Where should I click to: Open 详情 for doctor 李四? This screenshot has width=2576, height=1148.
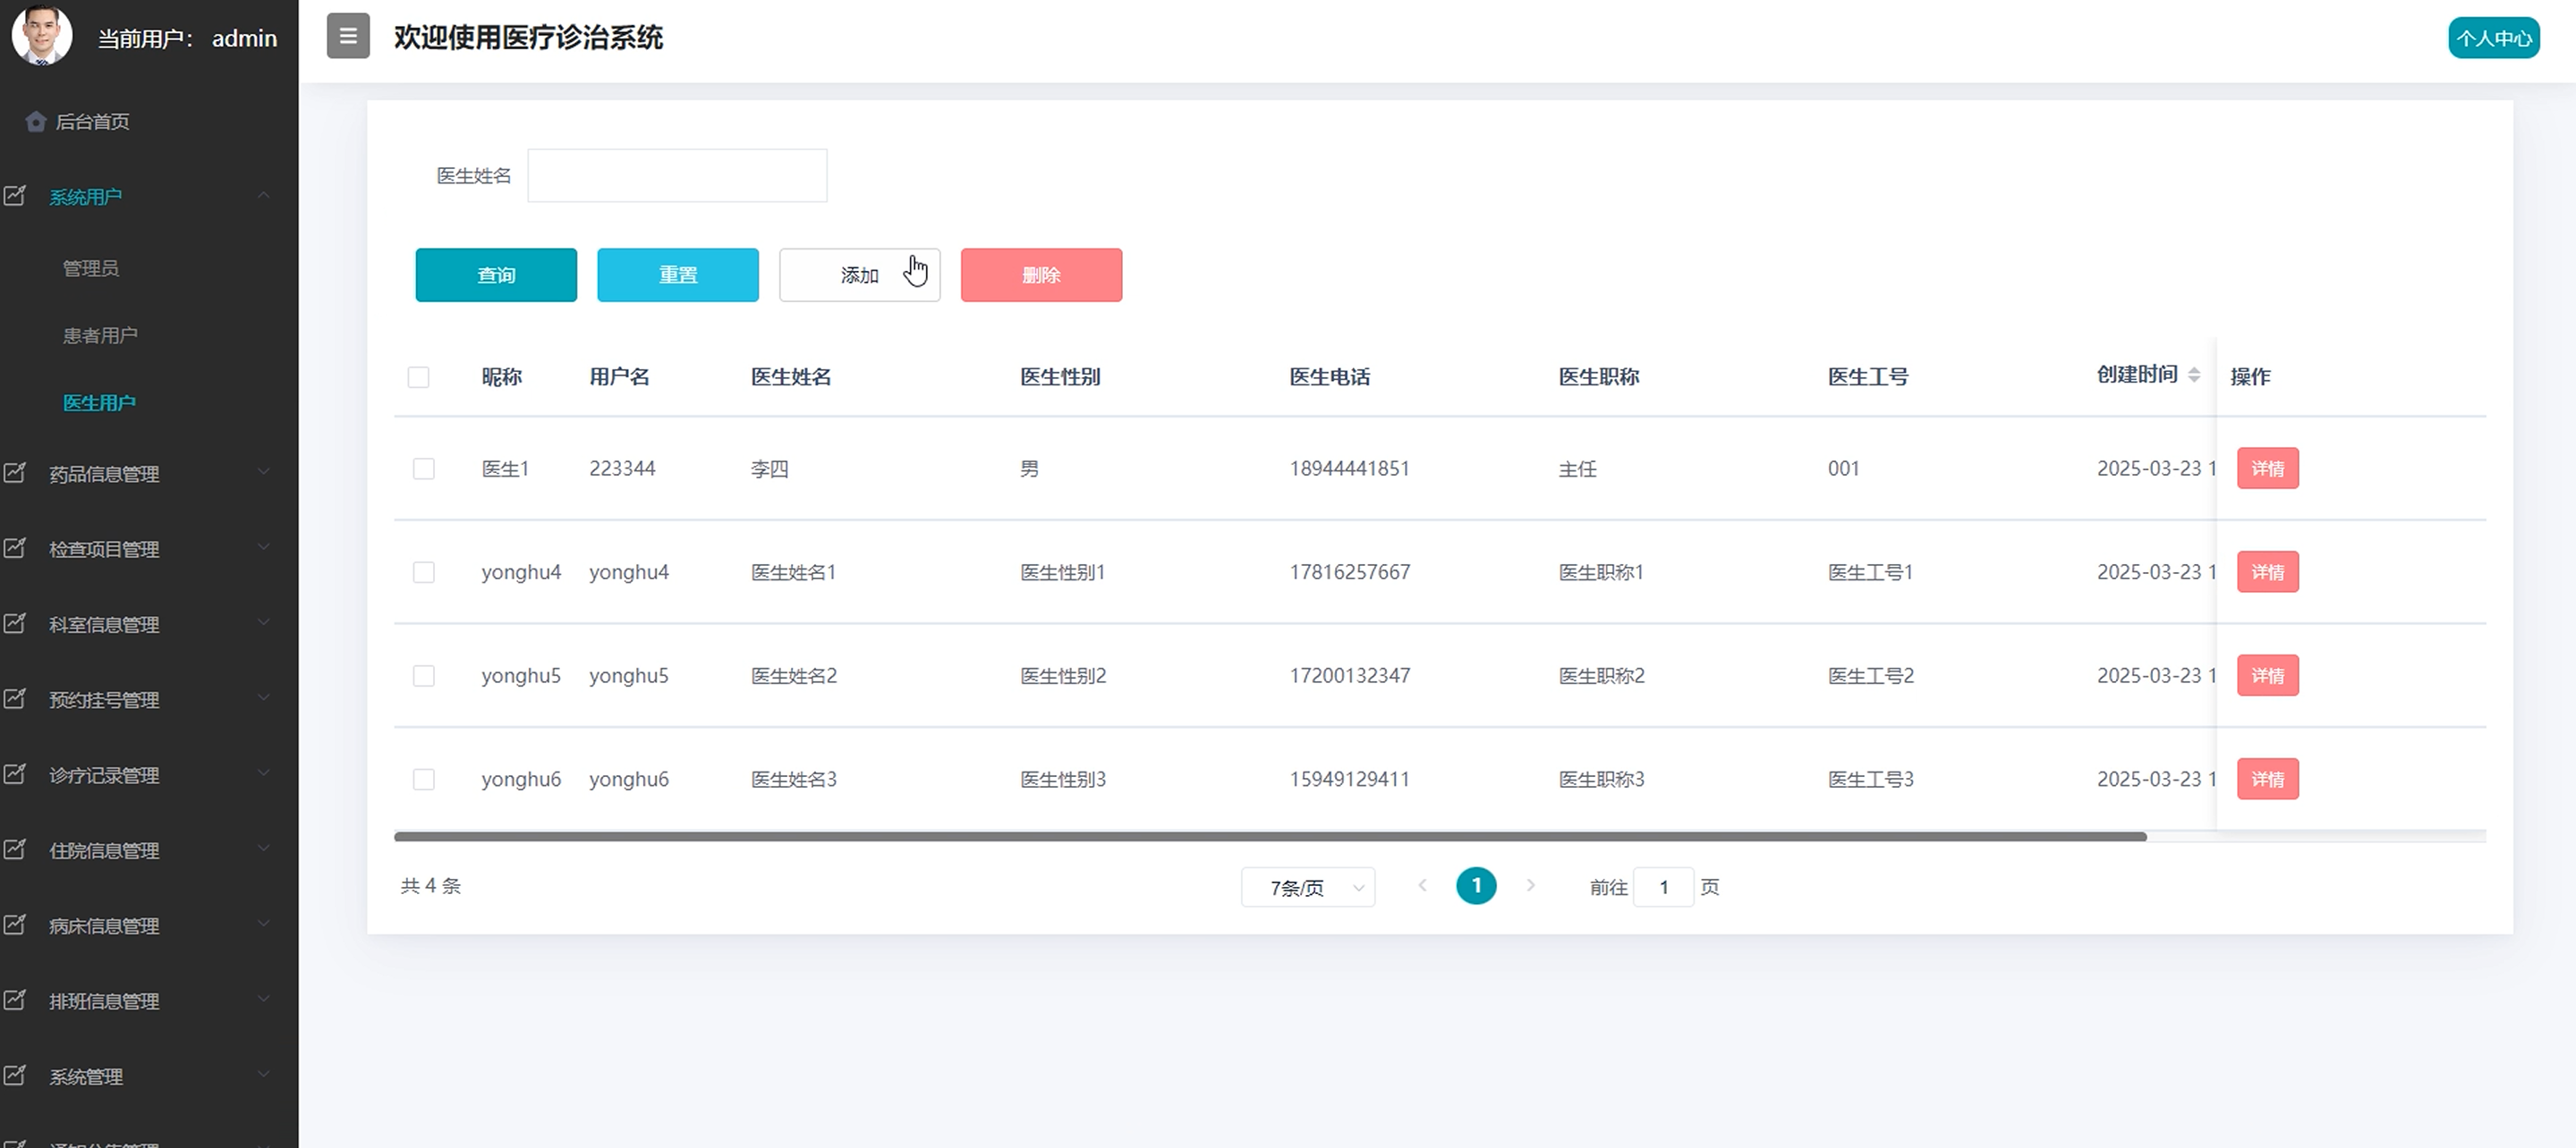tap(2267, 468)
